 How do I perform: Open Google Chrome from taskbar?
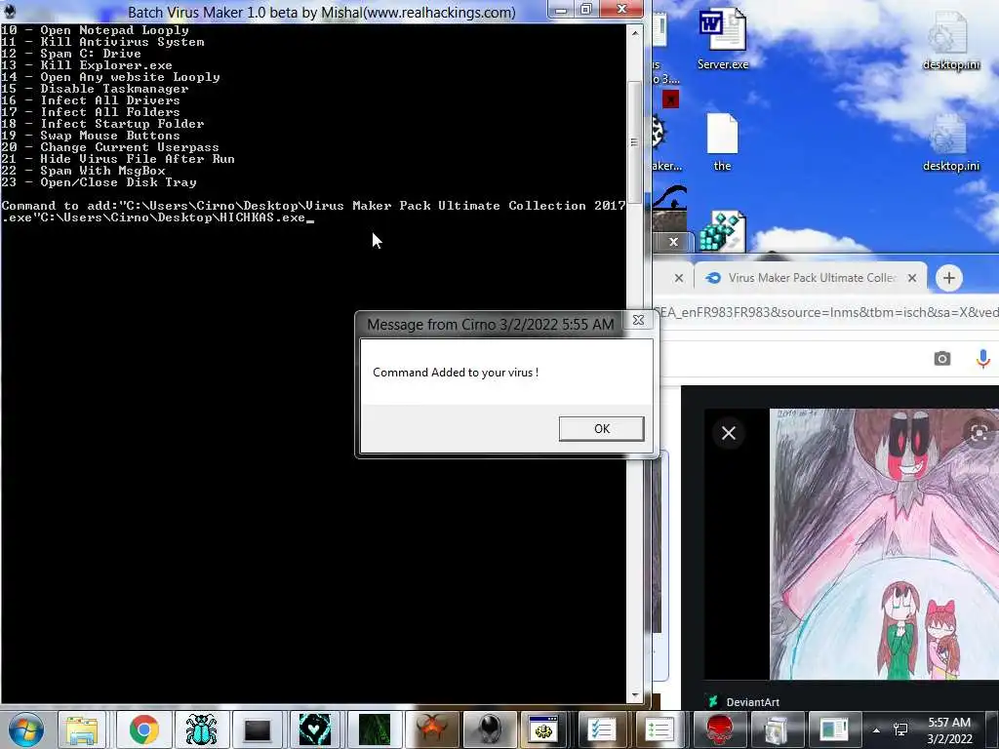pyautogui.click(x=144, y=729)
